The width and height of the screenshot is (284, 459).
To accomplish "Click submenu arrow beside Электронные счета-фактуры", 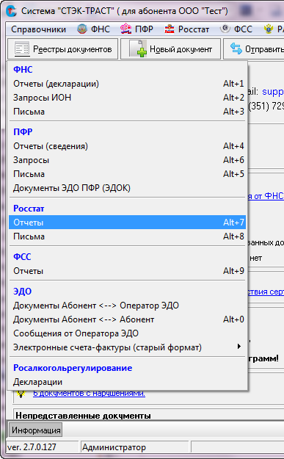I will tap(239, 347).
